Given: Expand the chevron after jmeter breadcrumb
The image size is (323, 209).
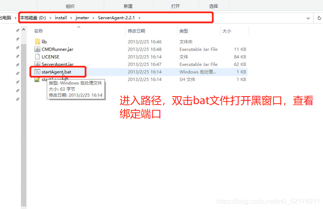Looking at the screenshot, I should tap(93, 18).
